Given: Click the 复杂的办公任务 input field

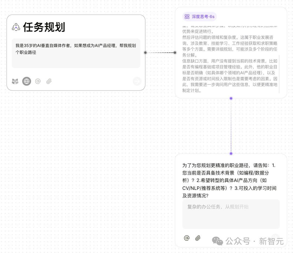Looking at the screenshot, I should (231, 214).
